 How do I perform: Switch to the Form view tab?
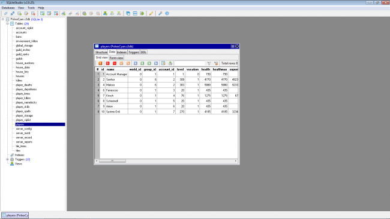click(x=116, y=58)
